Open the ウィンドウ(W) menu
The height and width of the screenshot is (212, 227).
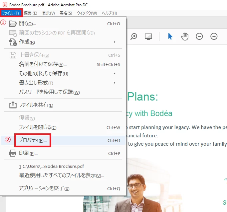pyautogui.click(x=87, y=13)
